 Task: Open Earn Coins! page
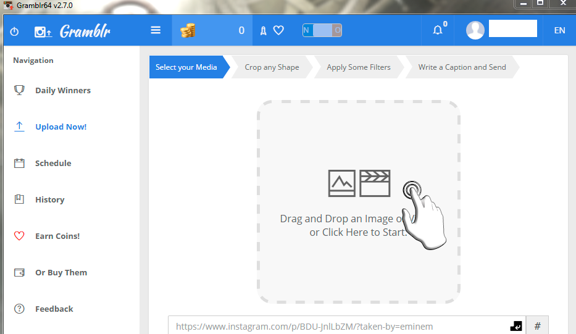tap(57, 236)
